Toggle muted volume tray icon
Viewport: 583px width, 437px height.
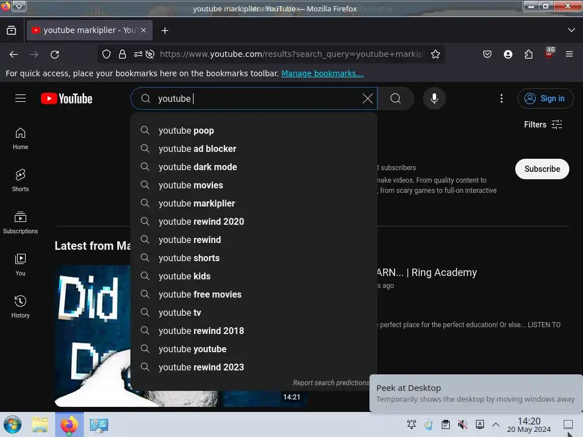click(x=462, y=424)
